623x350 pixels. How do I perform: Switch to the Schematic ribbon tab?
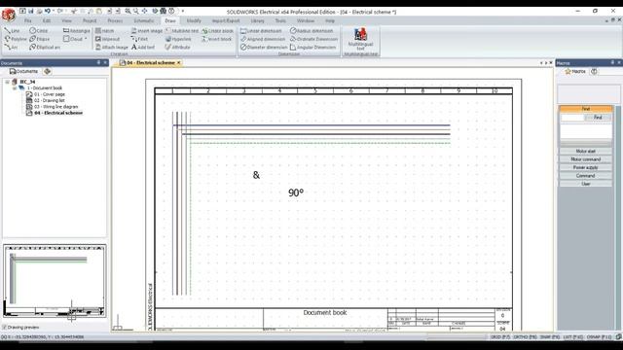(x=144, y=20)
